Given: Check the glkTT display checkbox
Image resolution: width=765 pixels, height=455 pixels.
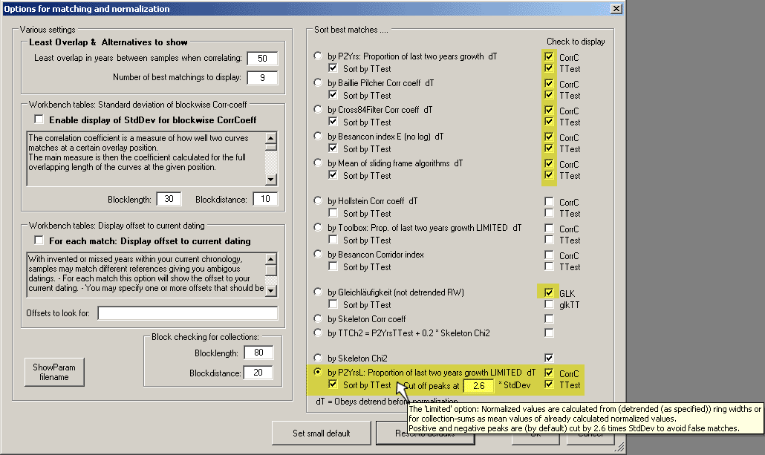Looking at the screenshot, I should [550, 304].
